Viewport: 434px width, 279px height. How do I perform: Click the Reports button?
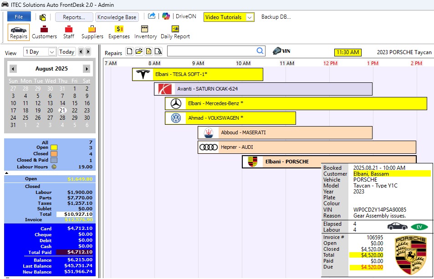[x=74, y=17]
